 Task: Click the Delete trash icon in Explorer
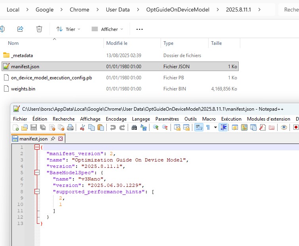click(x=39, y=29)
